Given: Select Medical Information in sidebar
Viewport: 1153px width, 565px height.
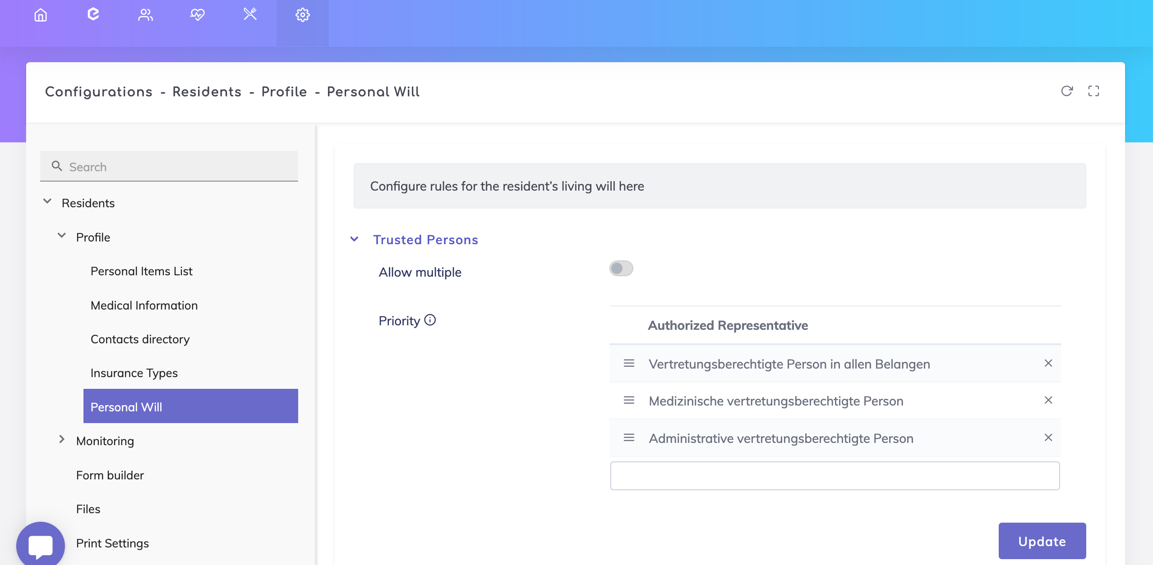Looking at the screenshot, I should (144, 305).
